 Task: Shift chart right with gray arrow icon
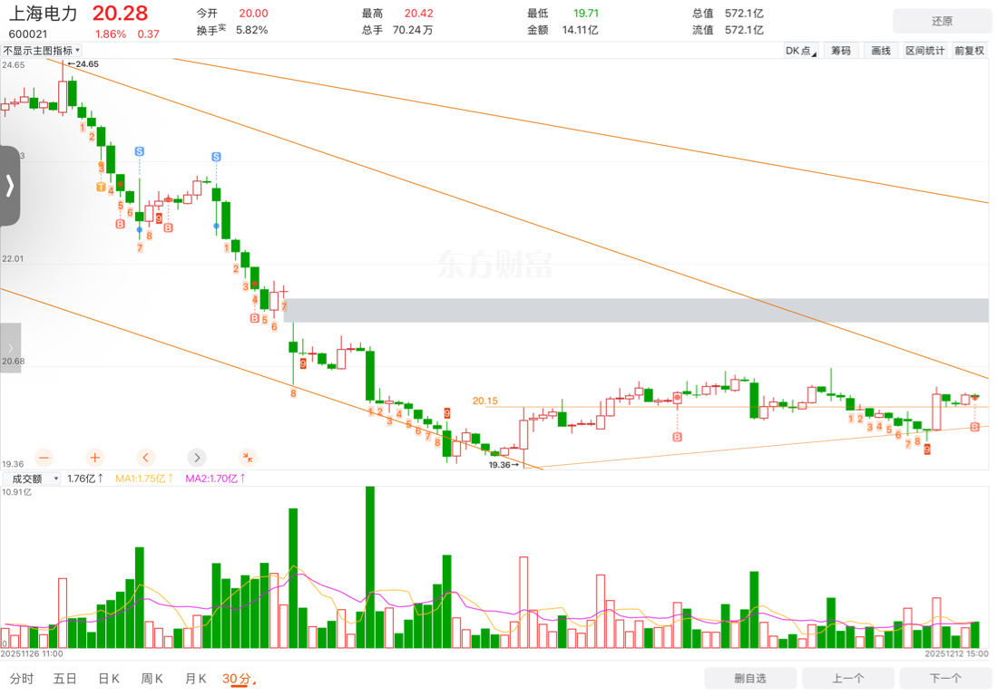pos(197,457)
